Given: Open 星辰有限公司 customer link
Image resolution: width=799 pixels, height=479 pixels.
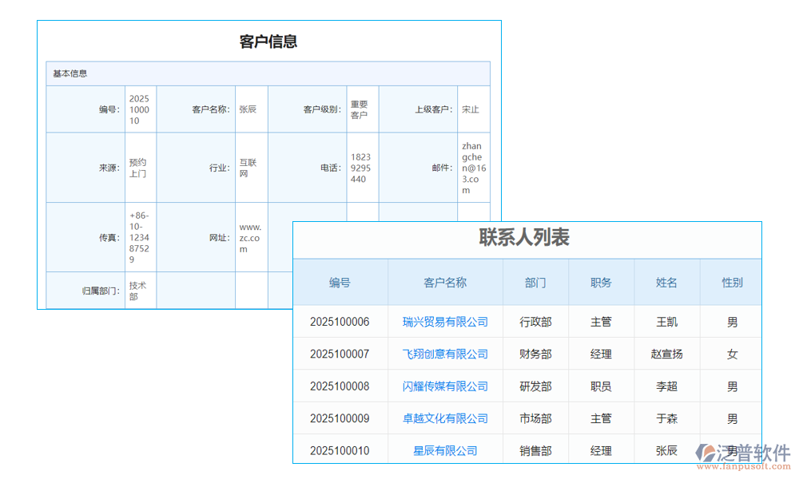Looking at the screenshot, I should 444,449.
